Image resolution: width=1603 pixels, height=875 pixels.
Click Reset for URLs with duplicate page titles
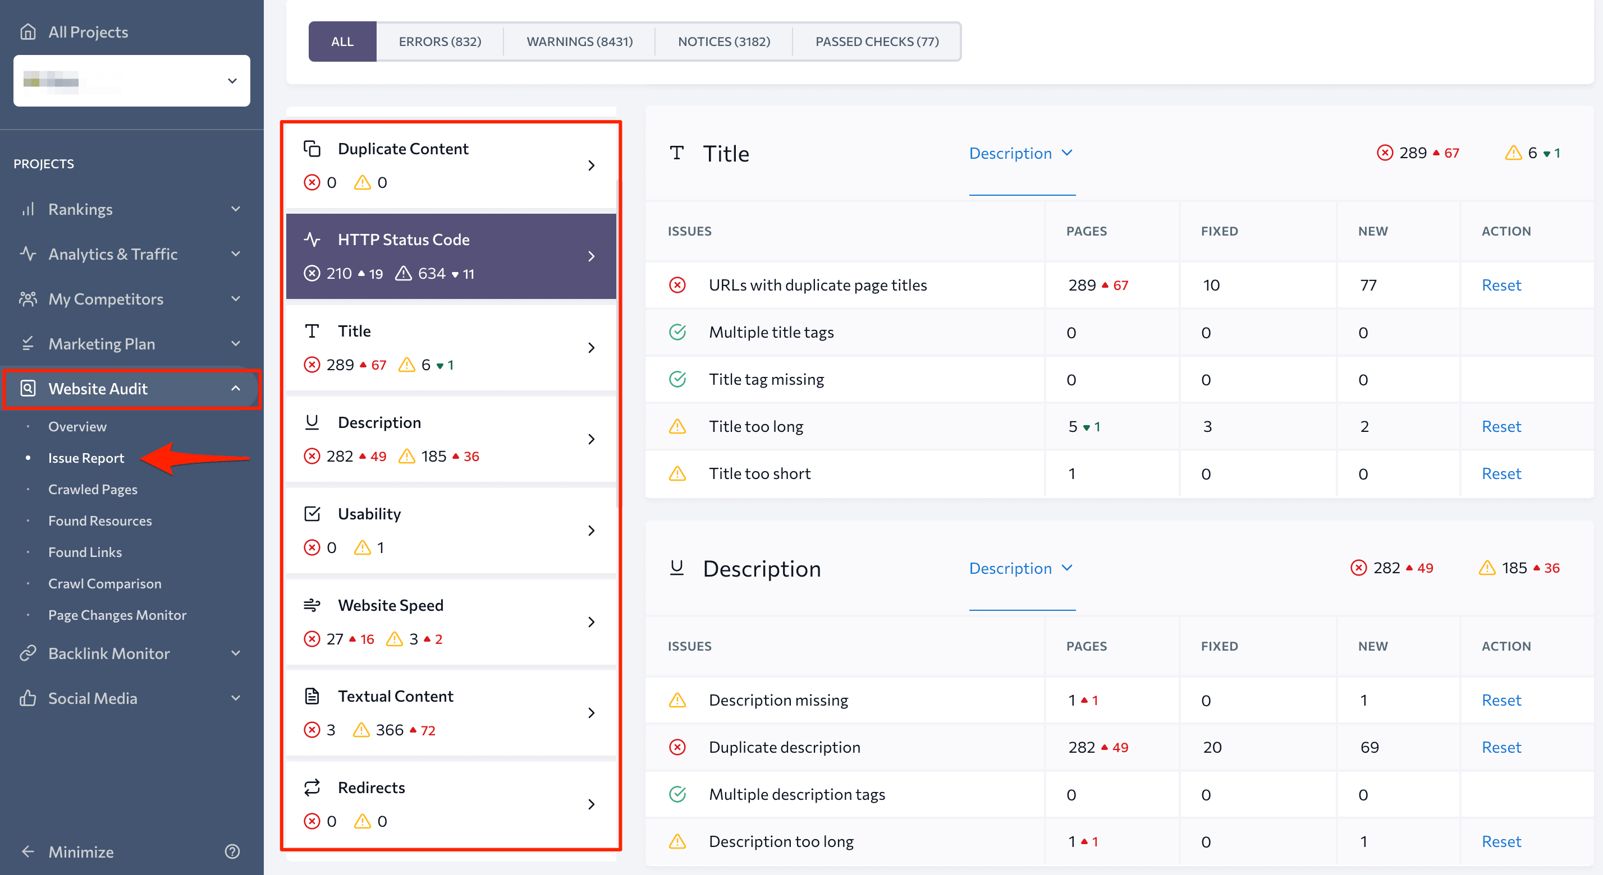point(1501,285)
